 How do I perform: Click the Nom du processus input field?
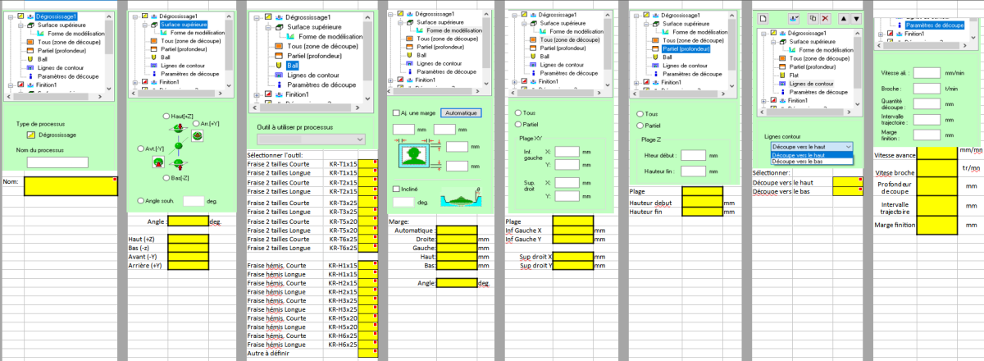click(57, 162)
